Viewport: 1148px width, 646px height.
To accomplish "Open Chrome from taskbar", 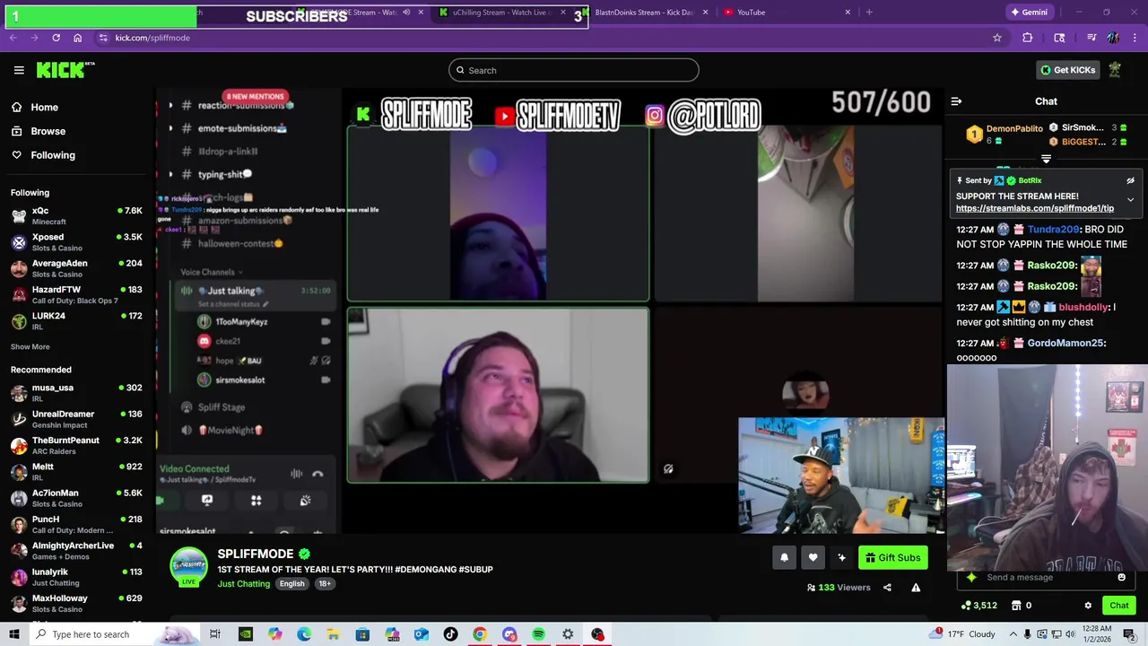I will pos(480,634).
